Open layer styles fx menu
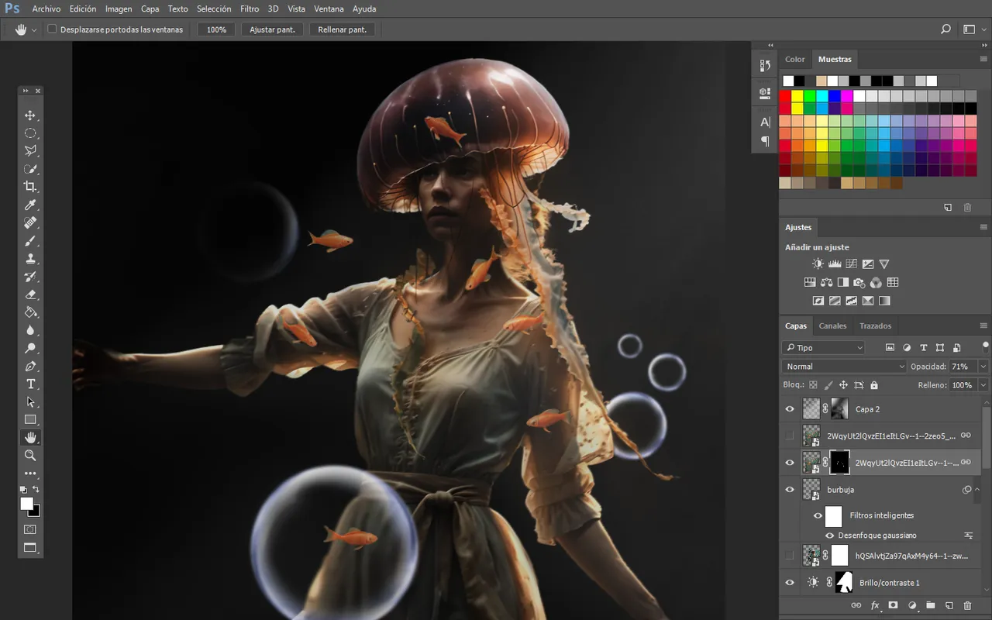 875,605
